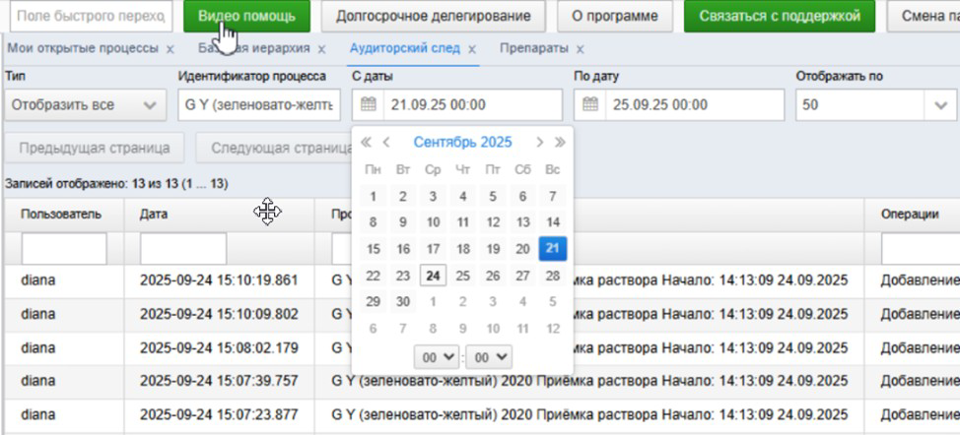Select October 12 in calendar grid
The height and width of the screenshot is (435, 960).
(553, 329)
